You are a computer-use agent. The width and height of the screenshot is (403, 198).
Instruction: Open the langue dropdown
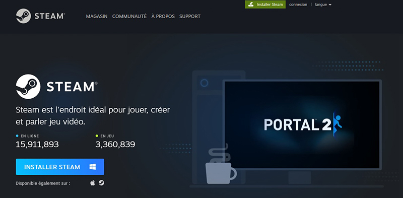[323, 5]
